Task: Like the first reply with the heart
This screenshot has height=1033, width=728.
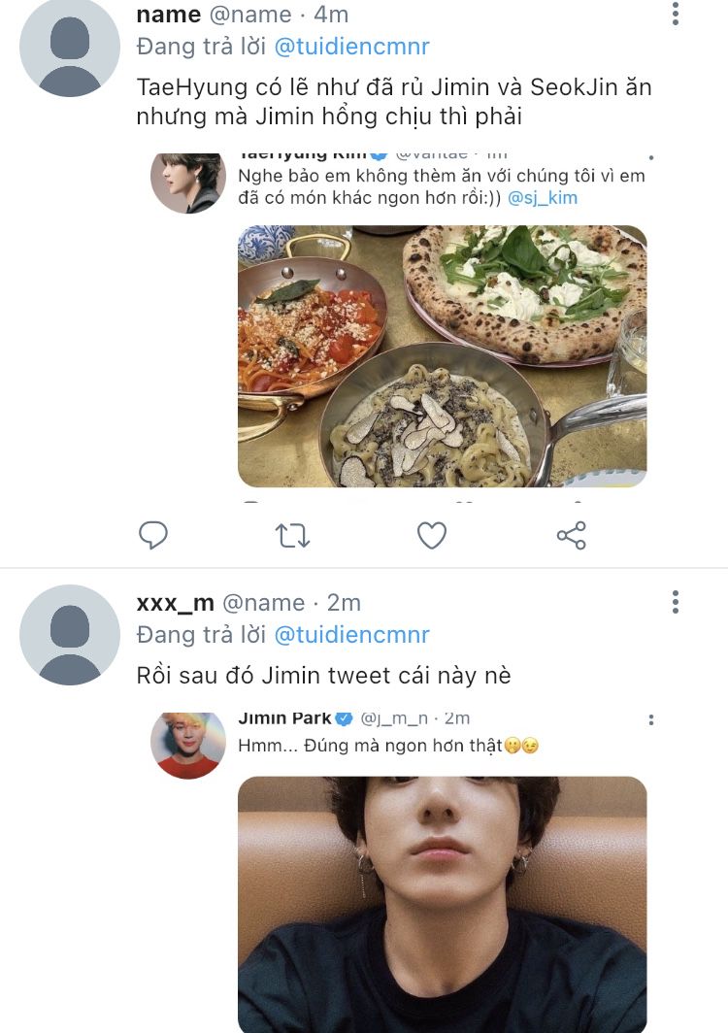Action: coord(432,535)
